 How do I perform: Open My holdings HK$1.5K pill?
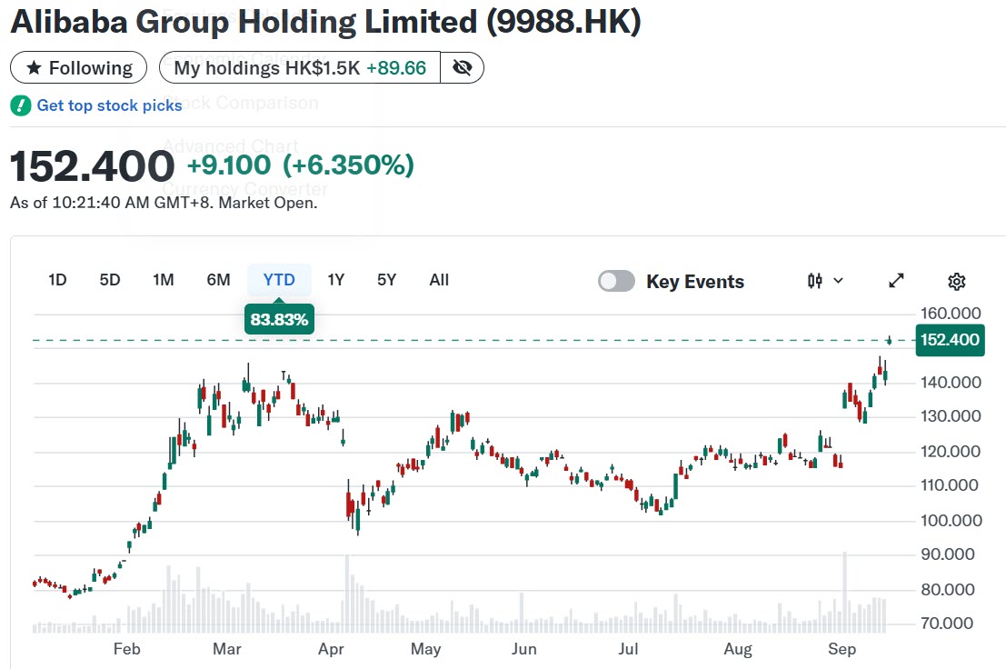click(300, 67)
